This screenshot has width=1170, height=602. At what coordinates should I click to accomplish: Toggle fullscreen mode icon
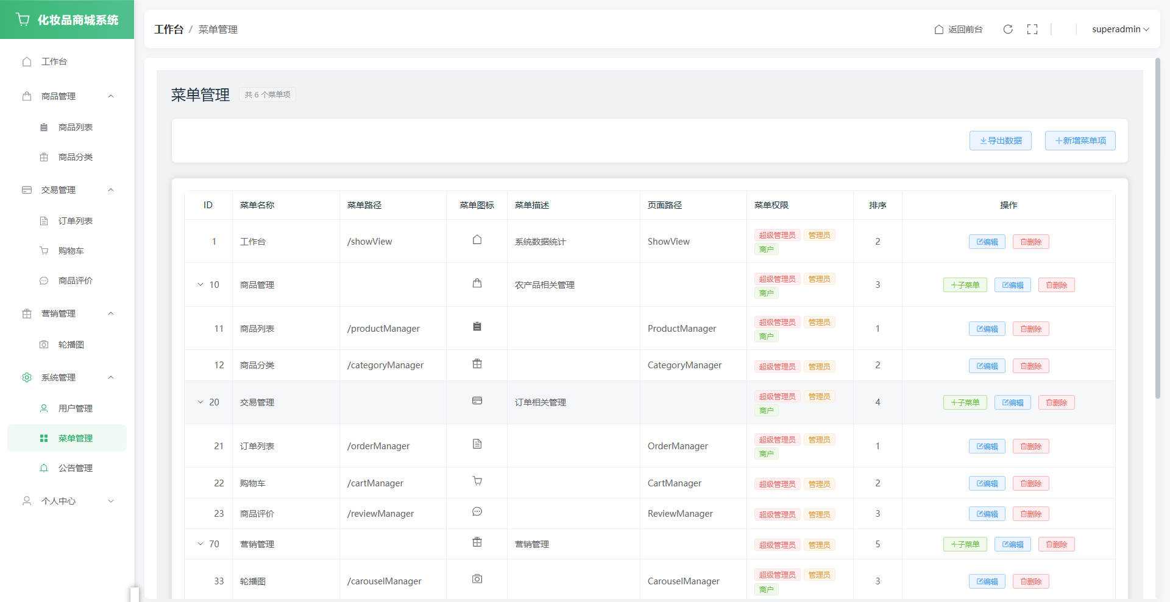pos(1032,29)
